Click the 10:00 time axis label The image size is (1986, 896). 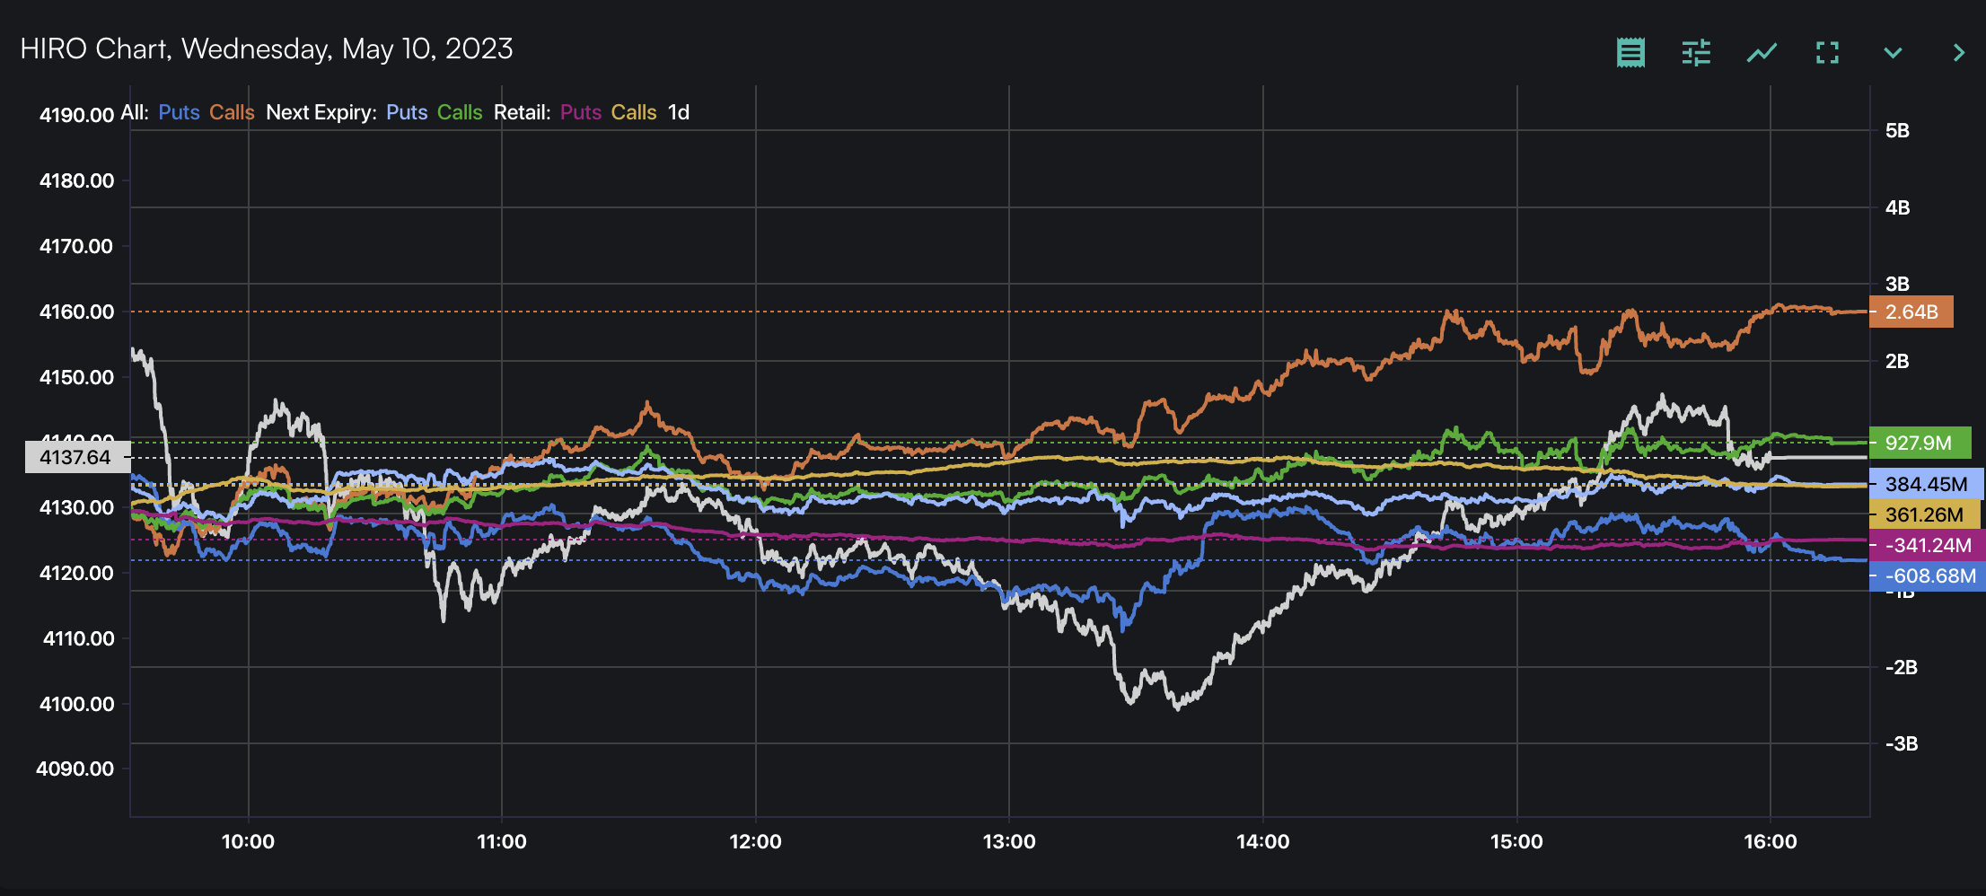(248, 841)
